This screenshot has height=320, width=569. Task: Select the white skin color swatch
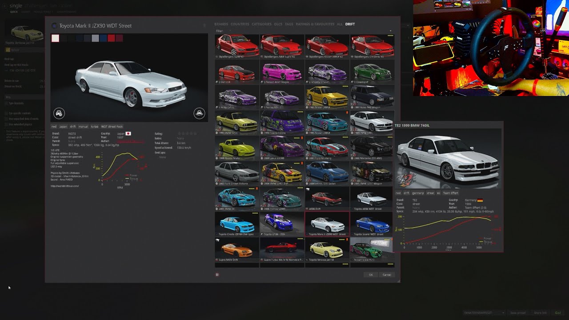coord(55,38)
